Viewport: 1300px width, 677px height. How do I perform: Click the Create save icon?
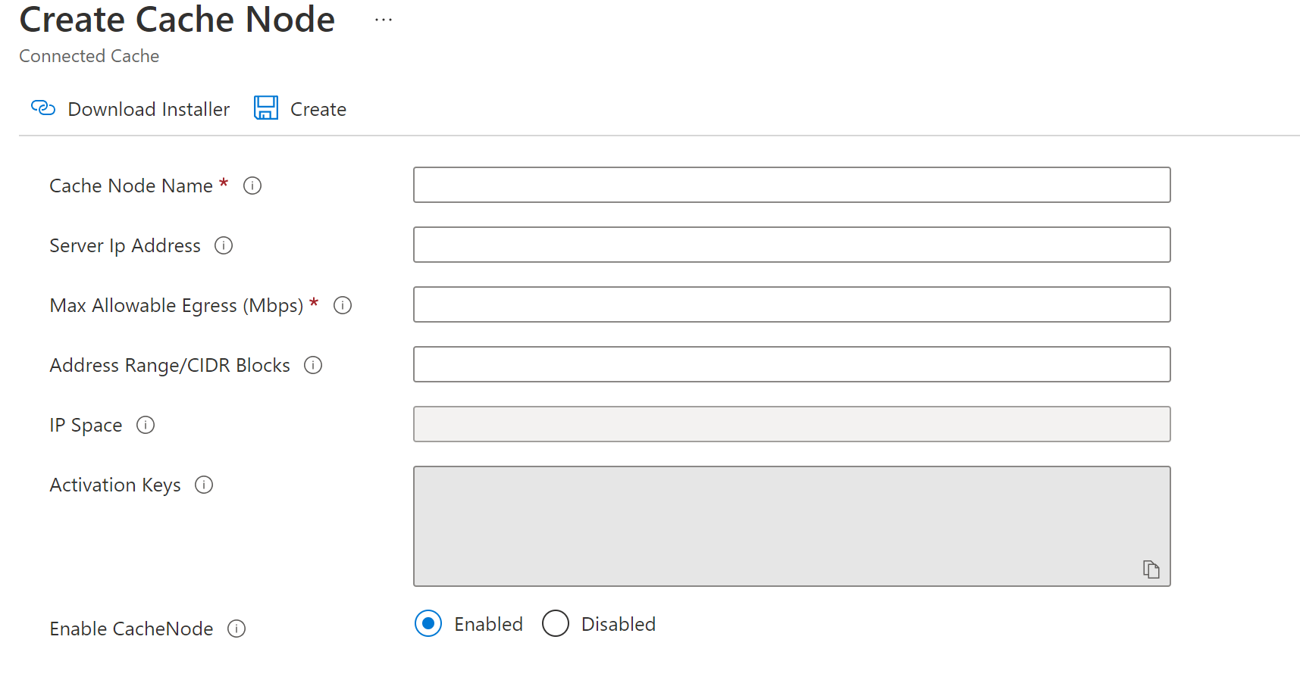[266, 108]
